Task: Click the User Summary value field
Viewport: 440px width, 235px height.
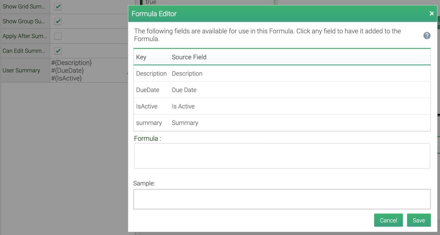Action: point(88,70)
